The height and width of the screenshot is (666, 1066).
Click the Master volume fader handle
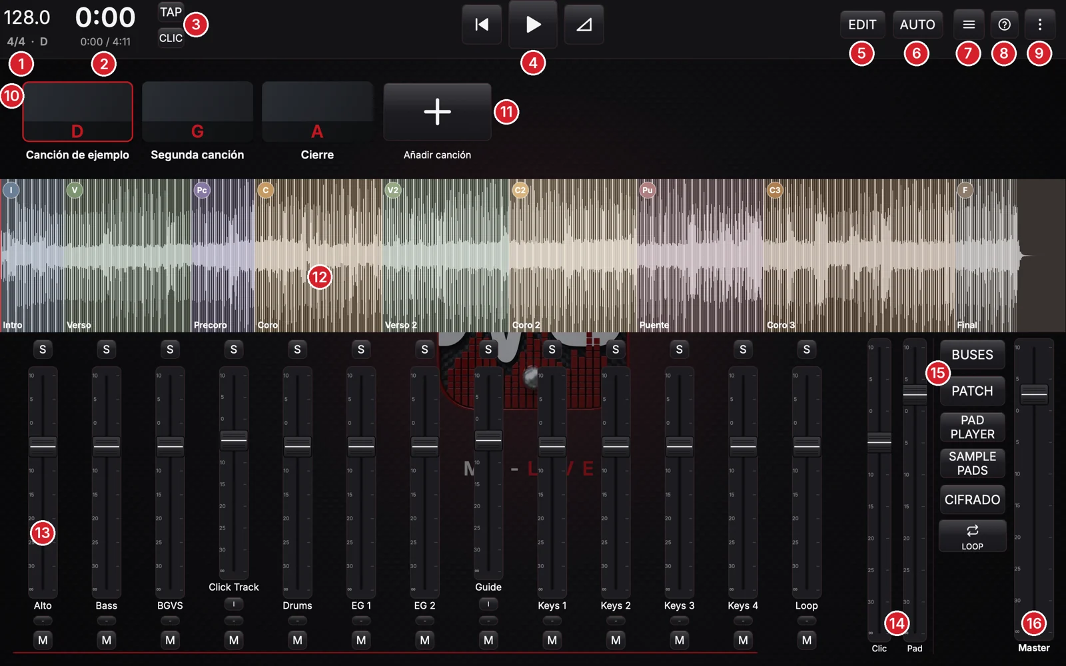tap(1034, 394)
